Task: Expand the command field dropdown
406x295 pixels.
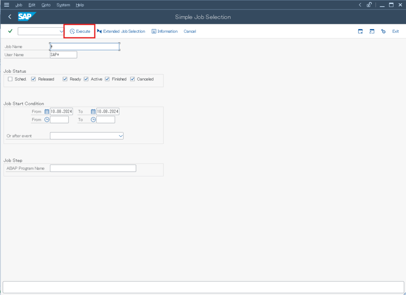Action: [61, 31]
